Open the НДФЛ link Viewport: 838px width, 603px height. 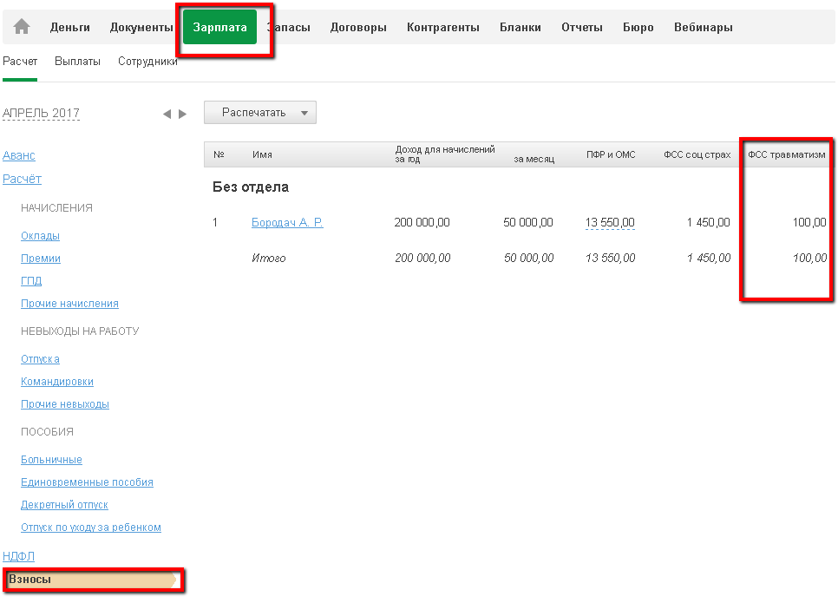coord(19,556)
